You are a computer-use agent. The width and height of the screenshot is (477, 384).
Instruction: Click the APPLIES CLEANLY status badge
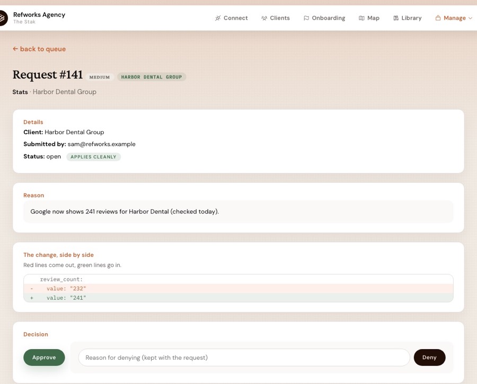click(93, 157)
